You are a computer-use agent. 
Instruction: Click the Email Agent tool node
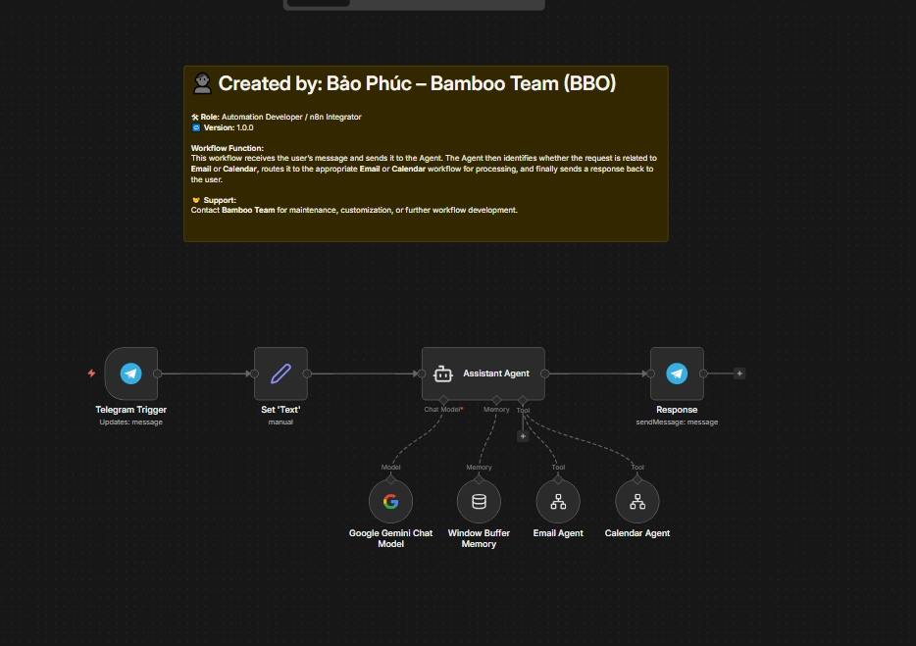pyautogui.click(x=558, y=502)
